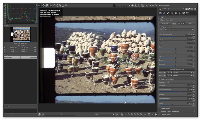Toggle profile fill mode icon
Screen dimensions: 201x120
click(x=160, y=9)
